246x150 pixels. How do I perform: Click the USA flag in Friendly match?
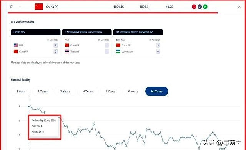click(x=16, y=45)
